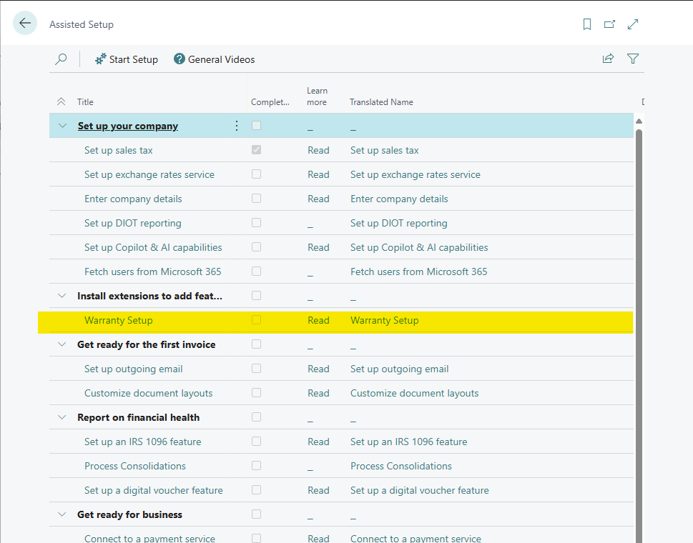Screen dimensions: 693x543
Task: Click the share icon above the list
Action: (607, 59)
